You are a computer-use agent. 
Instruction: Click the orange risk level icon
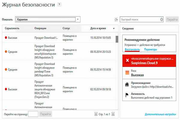(127, 72)
